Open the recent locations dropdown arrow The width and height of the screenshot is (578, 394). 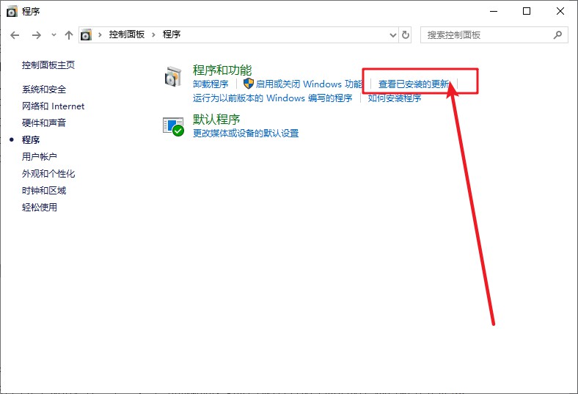54,35
